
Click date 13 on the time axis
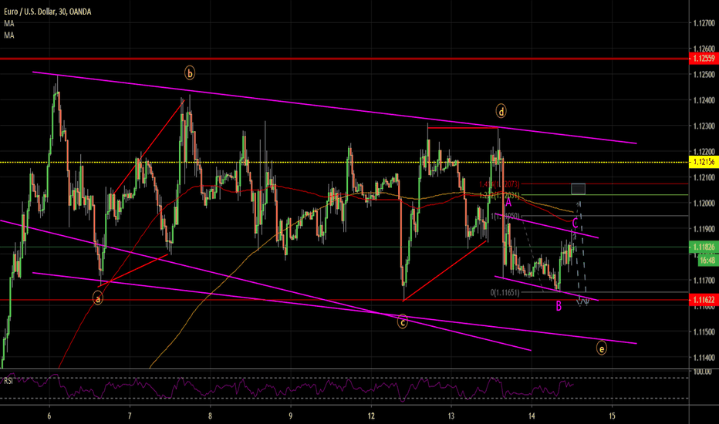451,416
